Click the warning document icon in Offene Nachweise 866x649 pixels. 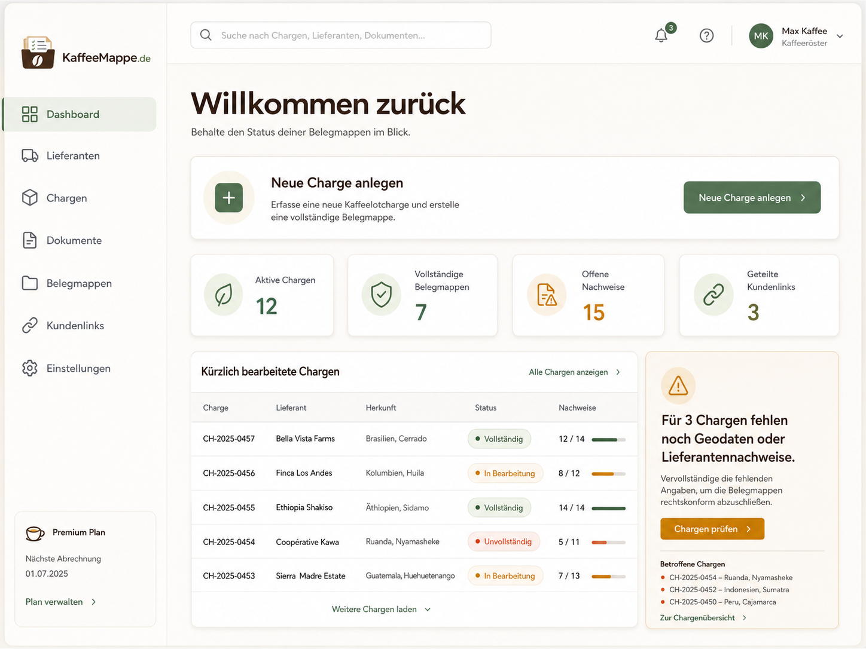pyautogui.click(x=547, y=295)
